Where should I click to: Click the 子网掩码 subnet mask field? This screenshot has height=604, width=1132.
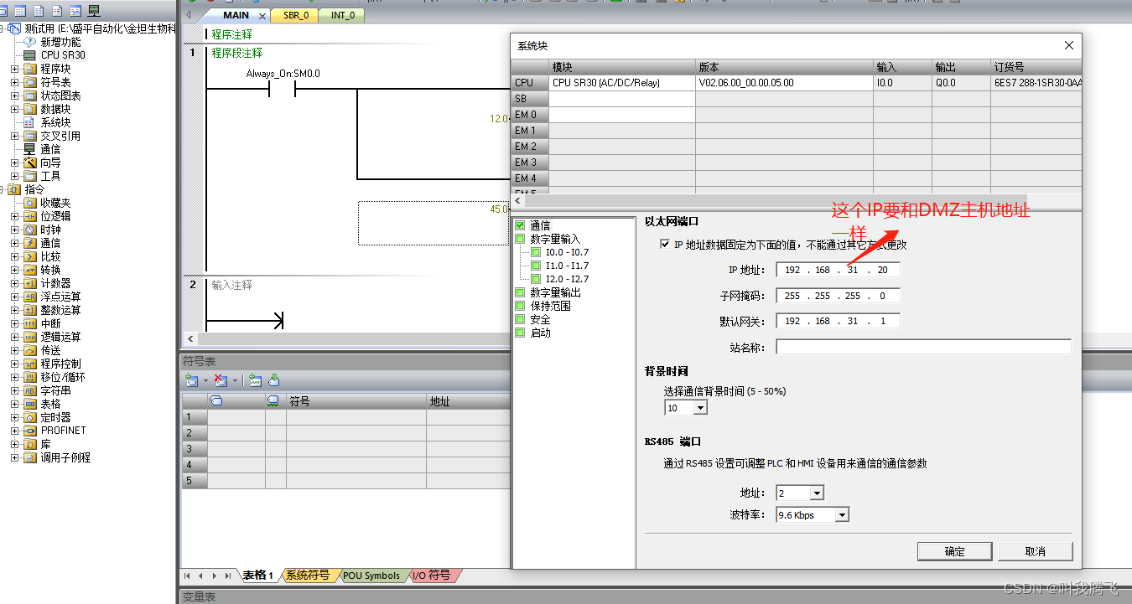point(838,296)
